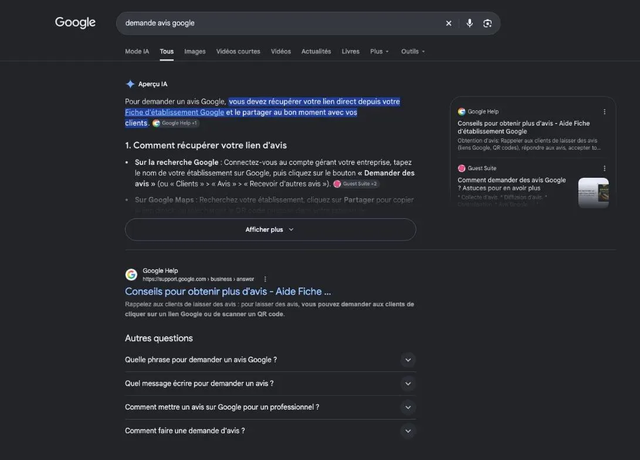Open Vidéos courtes tab
Screen dimensions: 640x460
(238, 52)
